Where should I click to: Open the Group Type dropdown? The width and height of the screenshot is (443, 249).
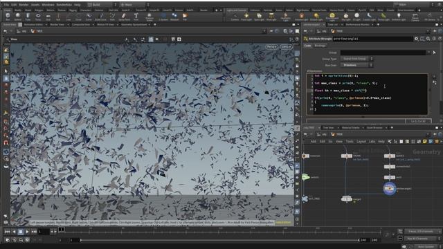coord(357,59)
